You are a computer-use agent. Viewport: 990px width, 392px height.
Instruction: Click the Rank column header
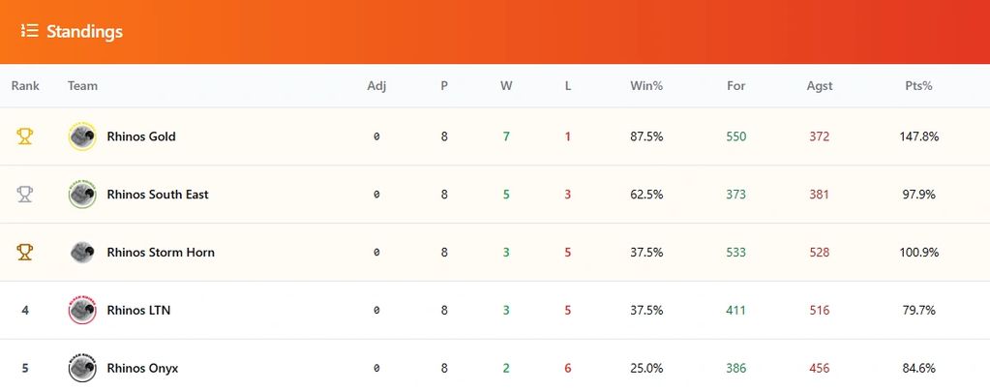[x=25, y=86]
